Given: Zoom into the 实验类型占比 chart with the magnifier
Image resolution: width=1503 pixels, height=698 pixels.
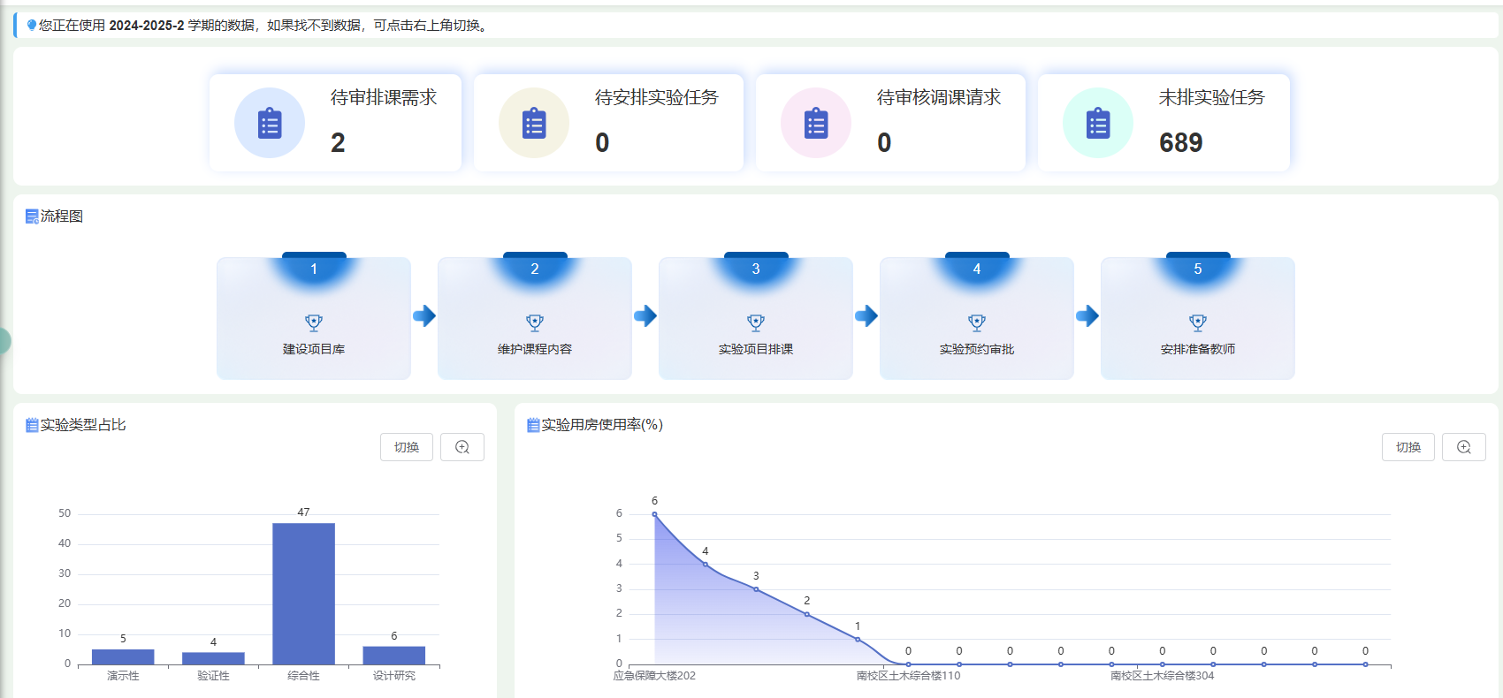Looking at the screenshot, I should (462, 447).
